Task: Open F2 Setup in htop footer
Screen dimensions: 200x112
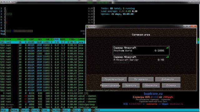Action: (13, 110)
